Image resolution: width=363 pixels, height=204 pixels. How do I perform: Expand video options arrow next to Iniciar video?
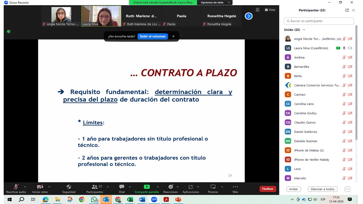click(x=49, y=187)
